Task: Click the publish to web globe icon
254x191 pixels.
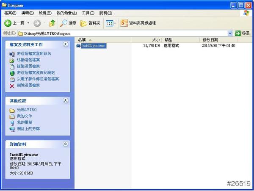Action: (x=12, y=73)
